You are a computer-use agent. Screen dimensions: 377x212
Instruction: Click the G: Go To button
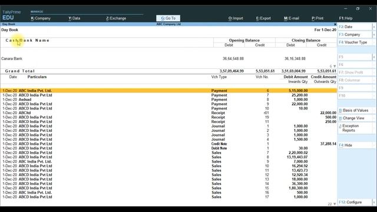pos(168,18)
